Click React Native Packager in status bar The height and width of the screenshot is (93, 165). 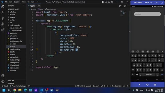[x=18, y=86]
